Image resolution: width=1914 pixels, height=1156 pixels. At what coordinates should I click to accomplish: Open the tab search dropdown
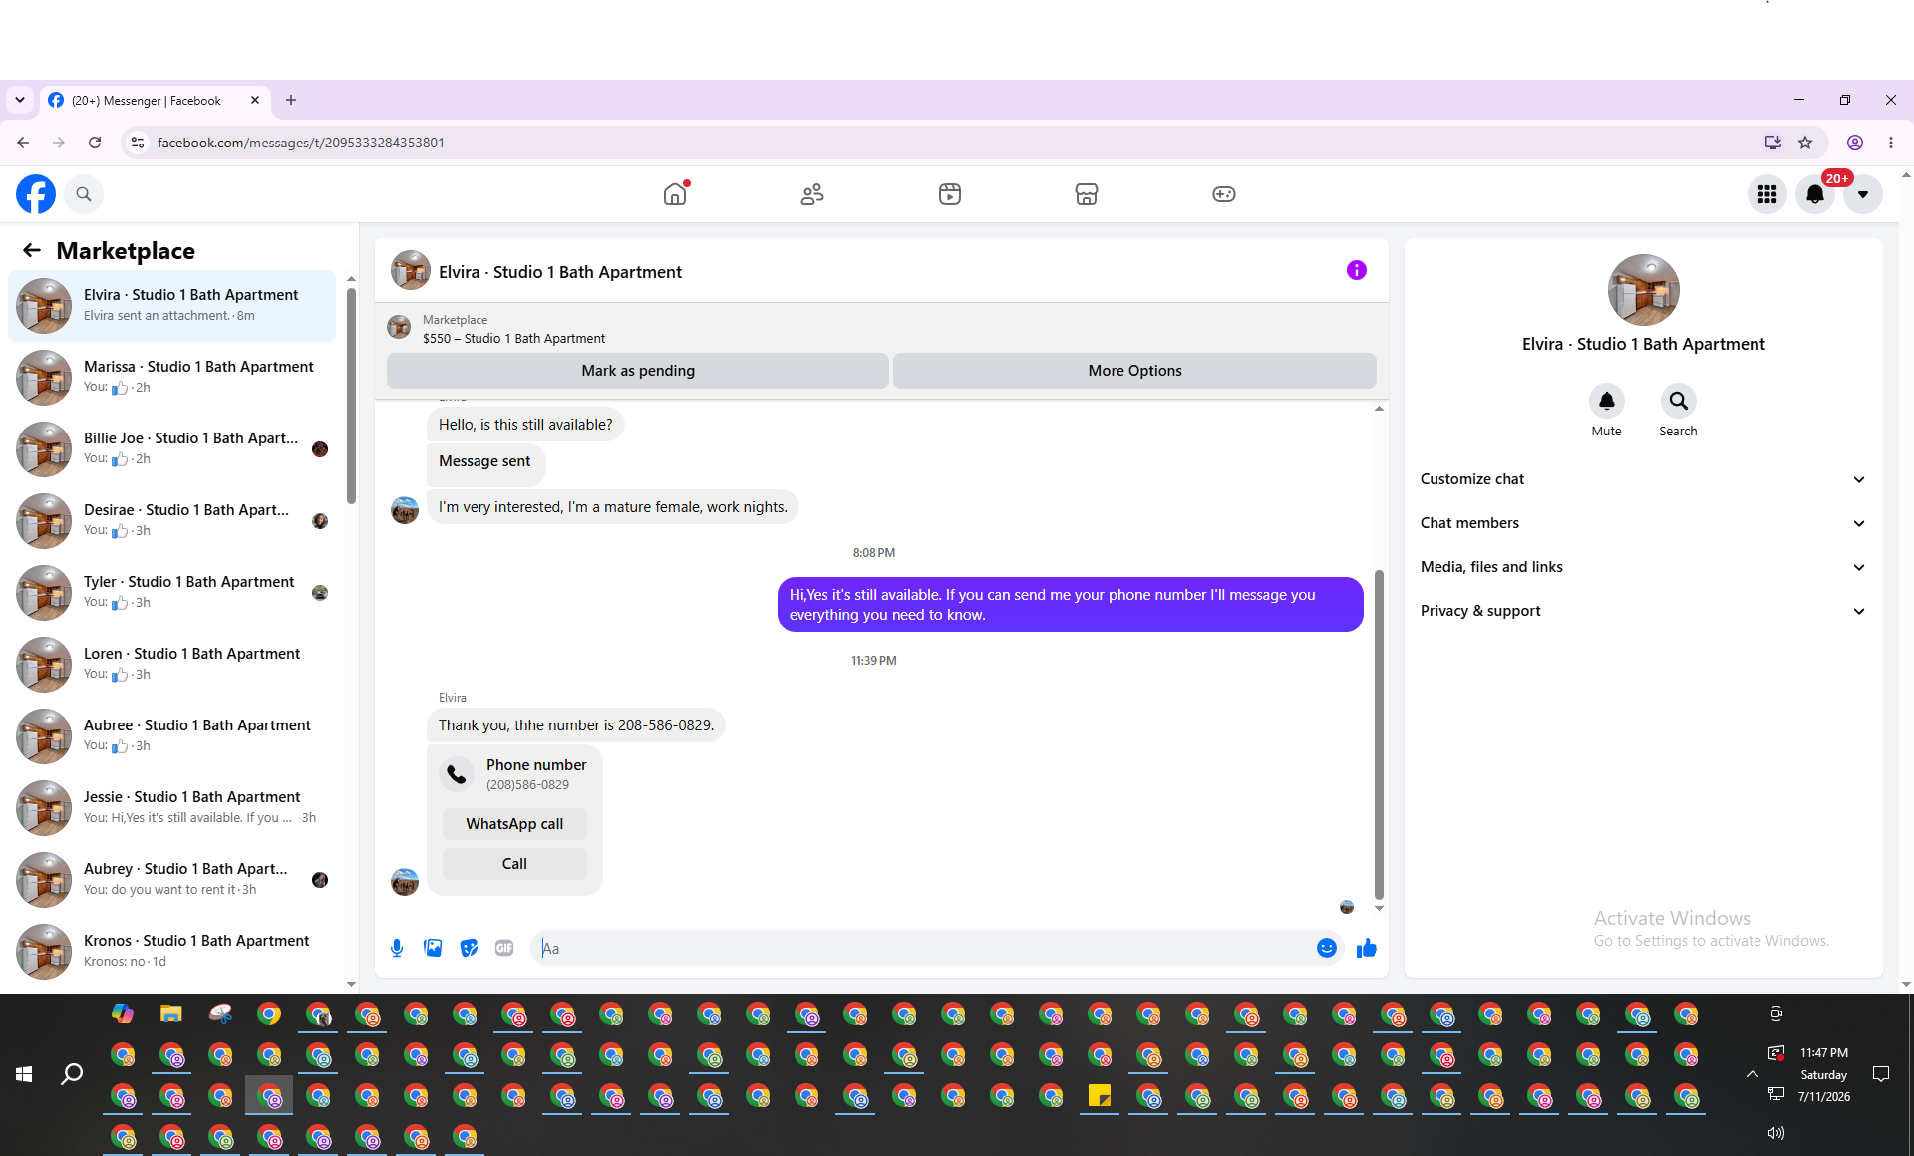(x=20, y=100)
